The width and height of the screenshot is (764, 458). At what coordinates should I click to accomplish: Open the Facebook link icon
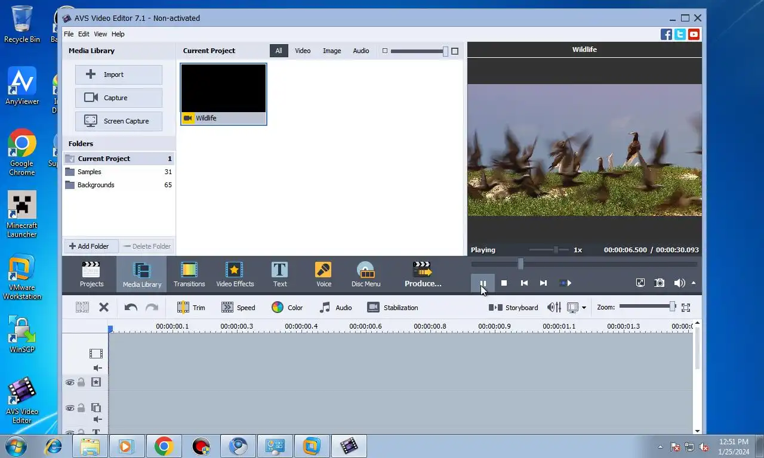(666, 35)
